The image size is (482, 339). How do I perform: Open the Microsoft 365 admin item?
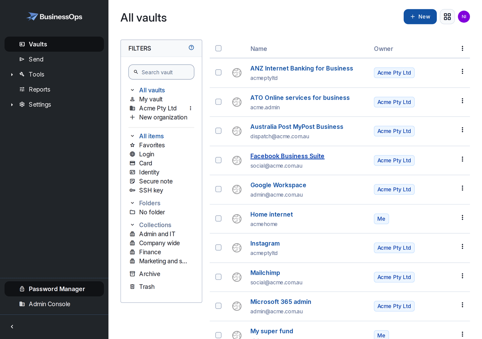click(x=280, y=302)
